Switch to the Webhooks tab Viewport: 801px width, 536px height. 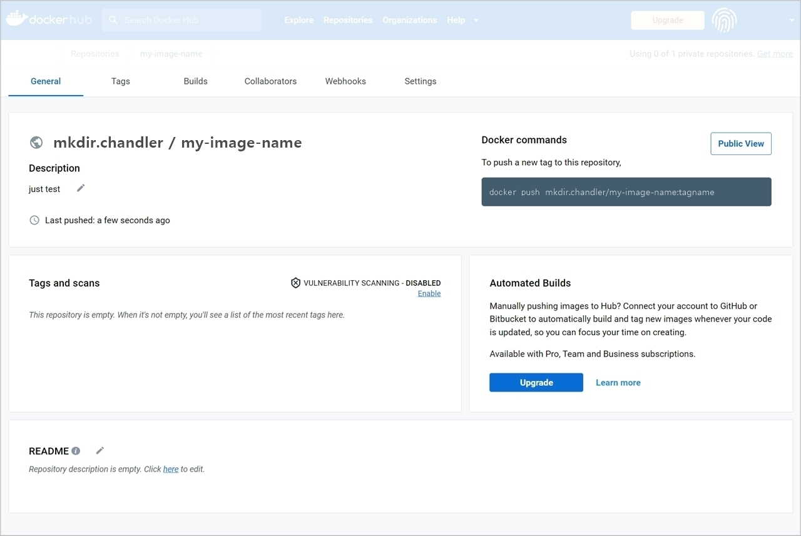tap(345, 81)
